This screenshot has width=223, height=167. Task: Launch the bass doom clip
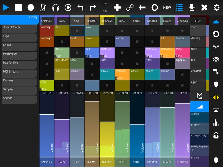tap(62, 64)
